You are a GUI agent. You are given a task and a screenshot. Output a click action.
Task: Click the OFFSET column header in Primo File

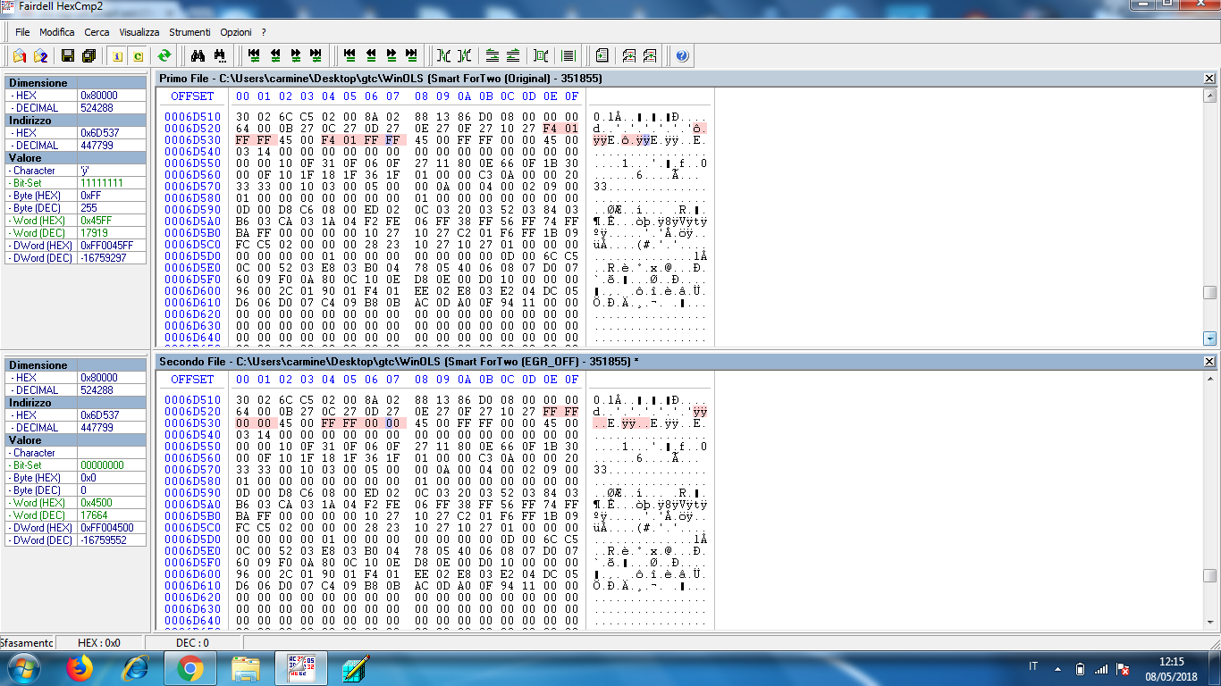192,96
